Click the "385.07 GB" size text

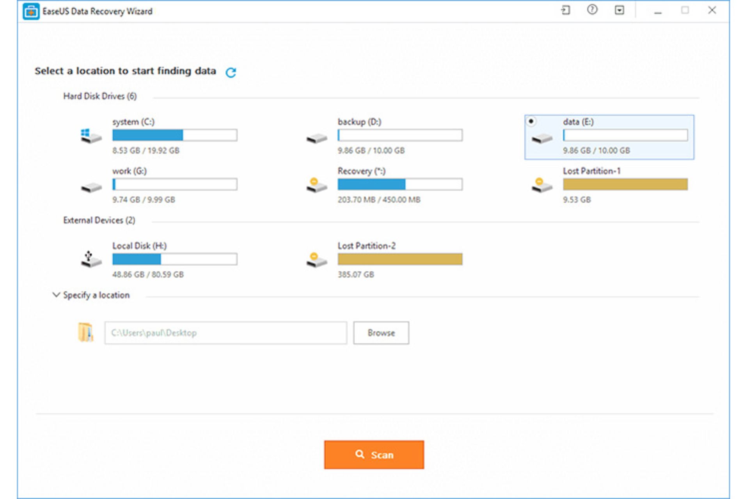point(356,274)
